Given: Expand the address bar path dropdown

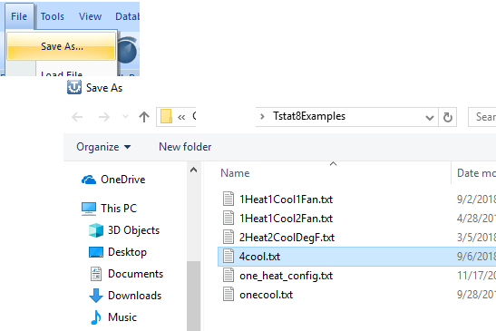Looking at the screenshot, I should tap(429, 118).
